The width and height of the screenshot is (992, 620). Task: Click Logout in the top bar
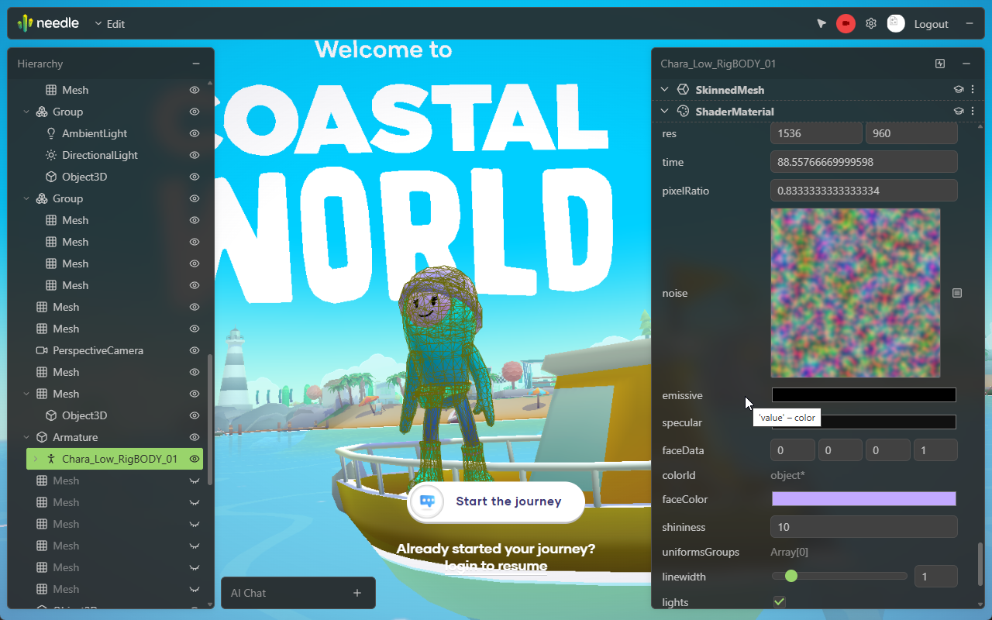(x=931, y=23)
